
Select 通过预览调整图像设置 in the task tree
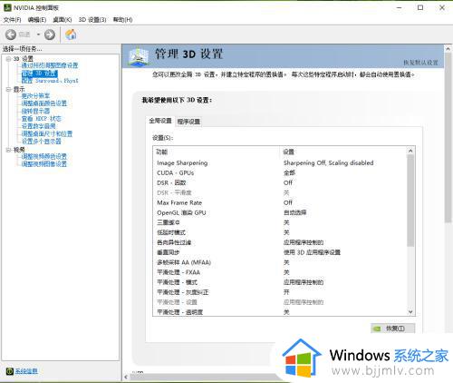[x=50, y=65]
